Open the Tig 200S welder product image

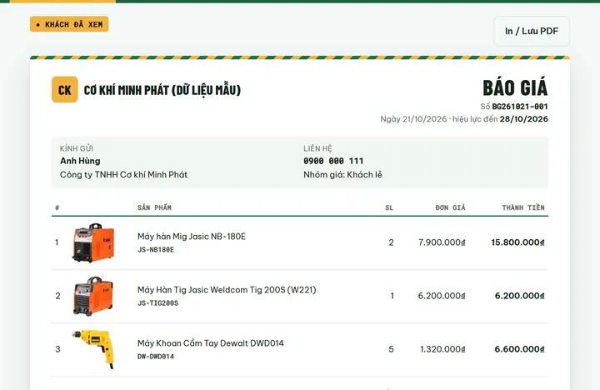[93, 296]
